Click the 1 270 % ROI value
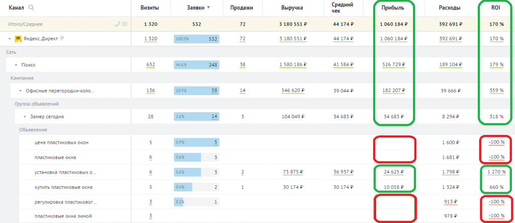This screenshot has width=515, height=223. tap(497, 172)
